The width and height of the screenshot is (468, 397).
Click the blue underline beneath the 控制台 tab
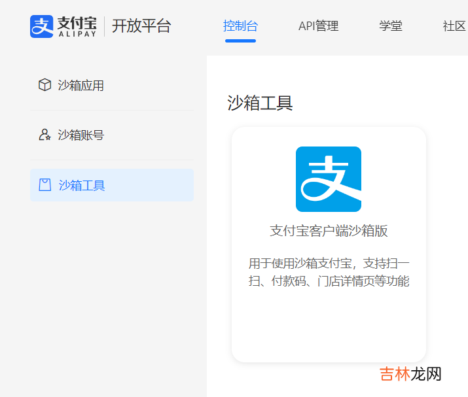pyautogui.click(x=240, y=41)
